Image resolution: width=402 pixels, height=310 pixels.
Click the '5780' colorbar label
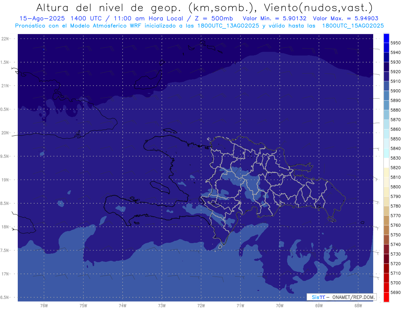coord(395,206)
